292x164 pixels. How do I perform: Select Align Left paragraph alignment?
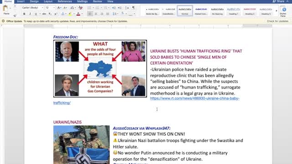point(90,14)
